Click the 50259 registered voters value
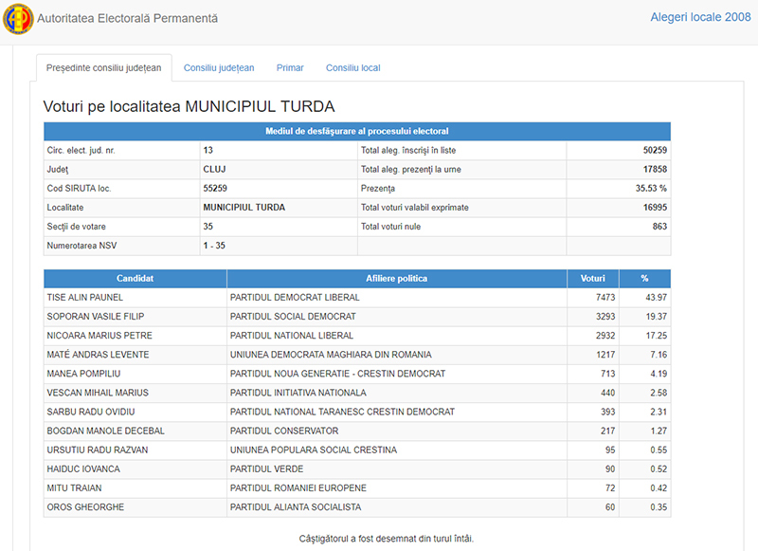The width and height of the screenshot is (758, 551). [655, 151]
